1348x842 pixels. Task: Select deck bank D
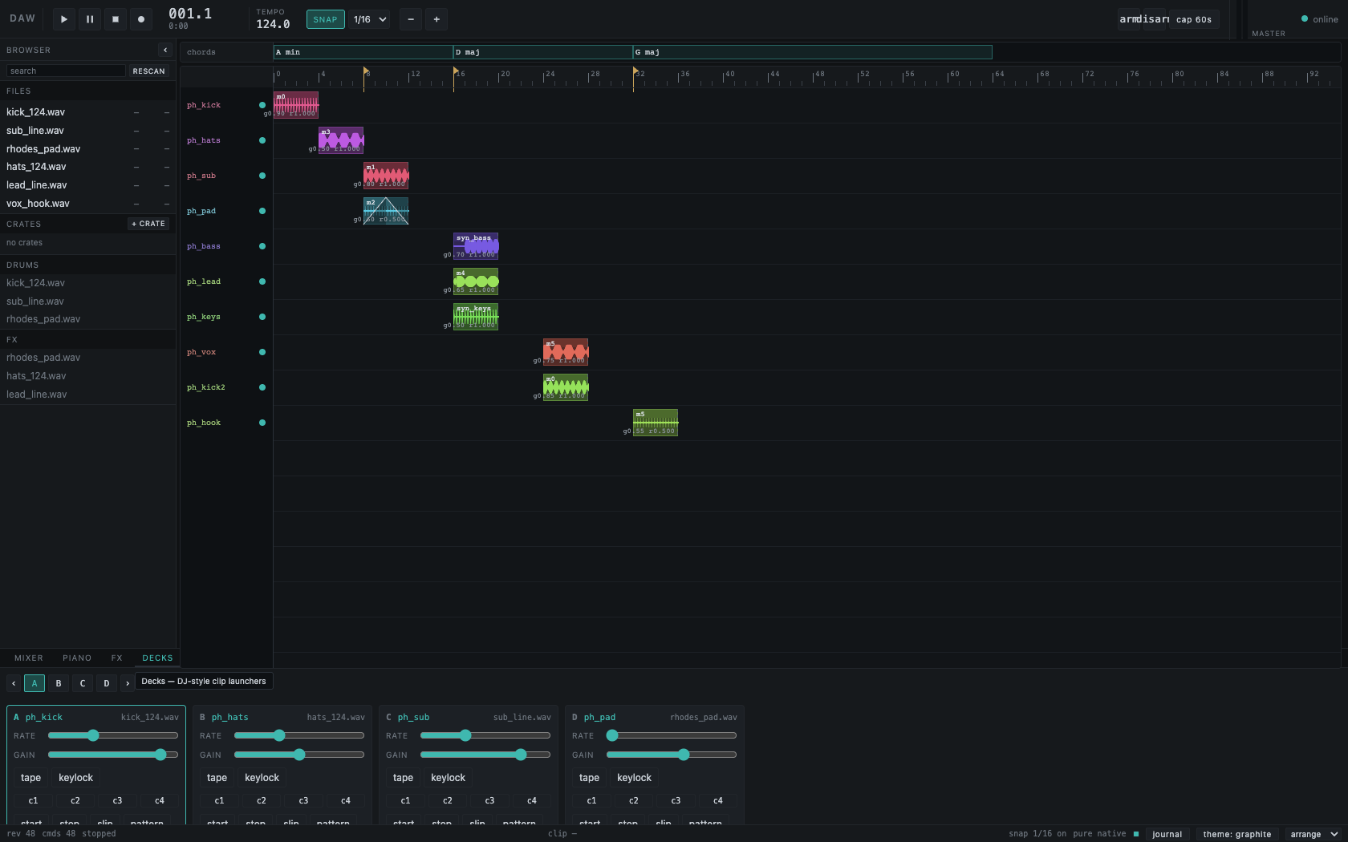tap(107, 683)
